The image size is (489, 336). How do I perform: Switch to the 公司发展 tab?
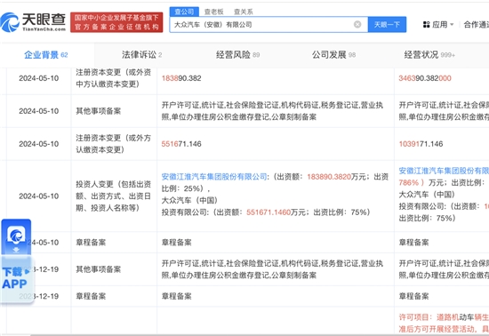pos(333,55)
